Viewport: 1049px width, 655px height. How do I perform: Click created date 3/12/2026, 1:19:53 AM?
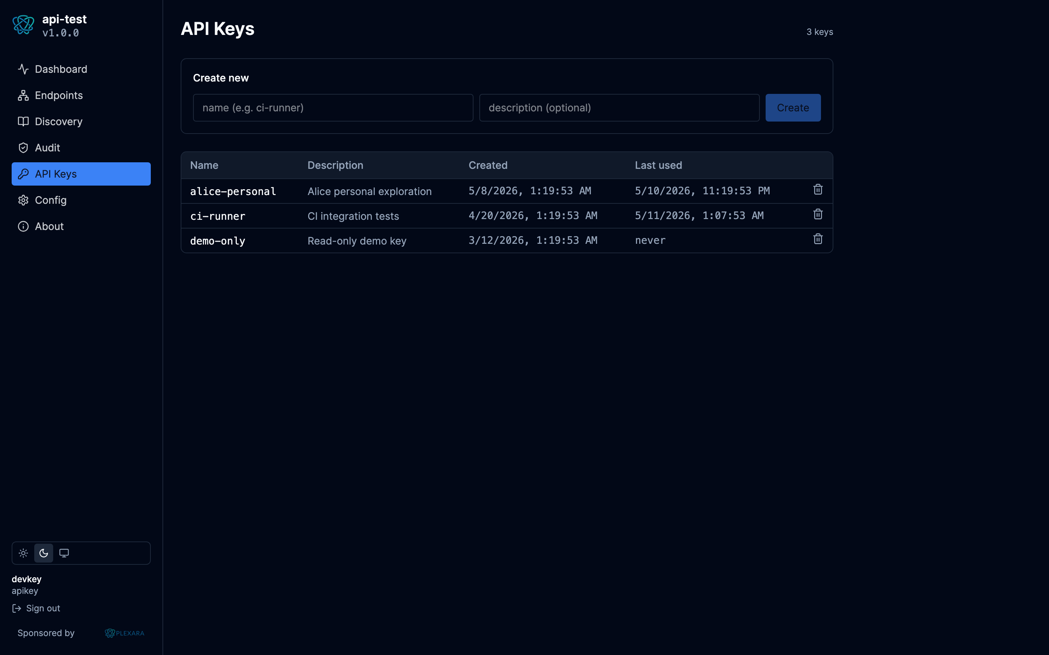tap(533, 241)
